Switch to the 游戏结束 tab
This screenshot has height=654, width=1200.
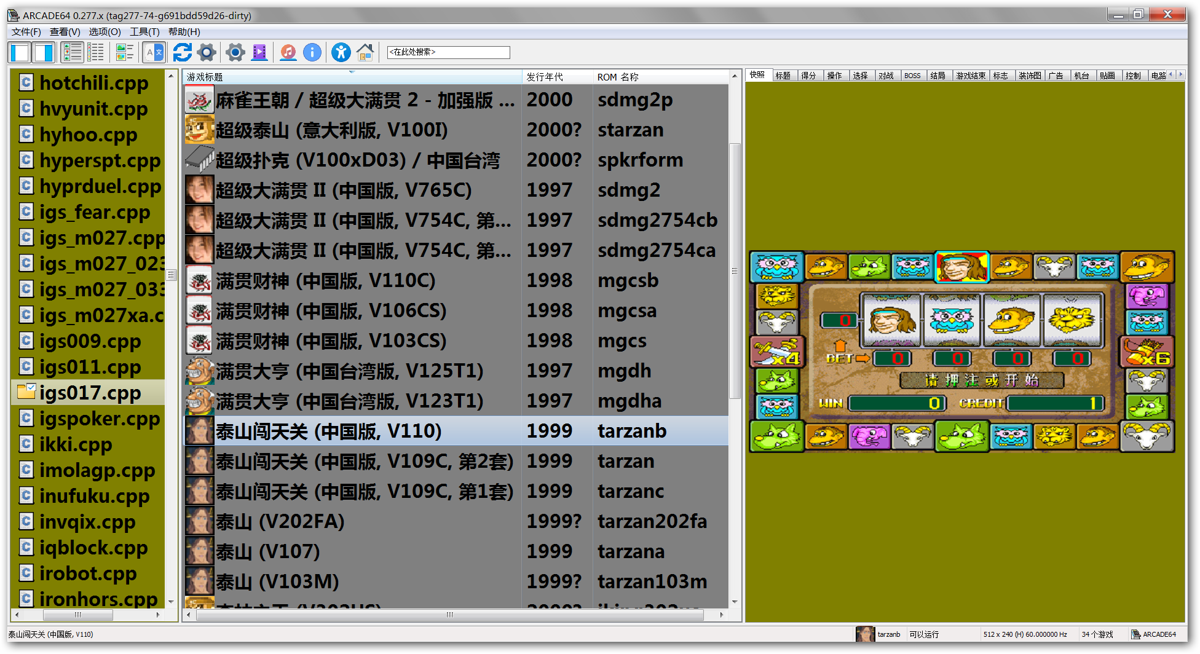[971, 76]
